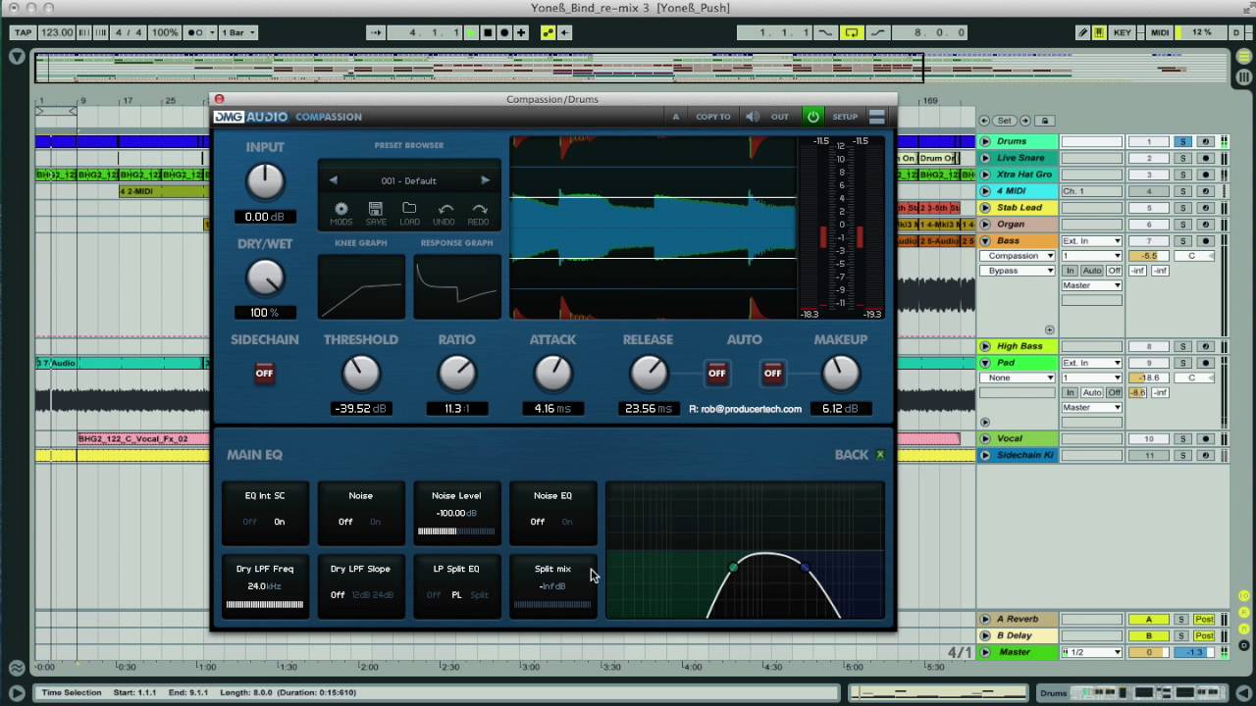Click the punch-in switch icon
The height and width of the screenshot is (706, 1256).
tap(825, 32)
